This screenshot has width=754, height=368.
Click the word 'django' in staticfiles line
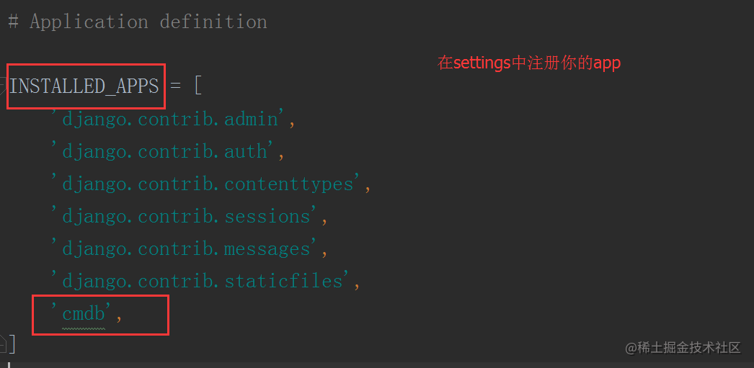(x=94, y=282)
